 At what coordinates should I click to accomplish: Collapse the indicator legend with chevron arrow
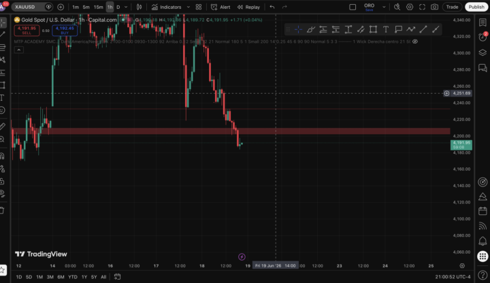[19, 50]
